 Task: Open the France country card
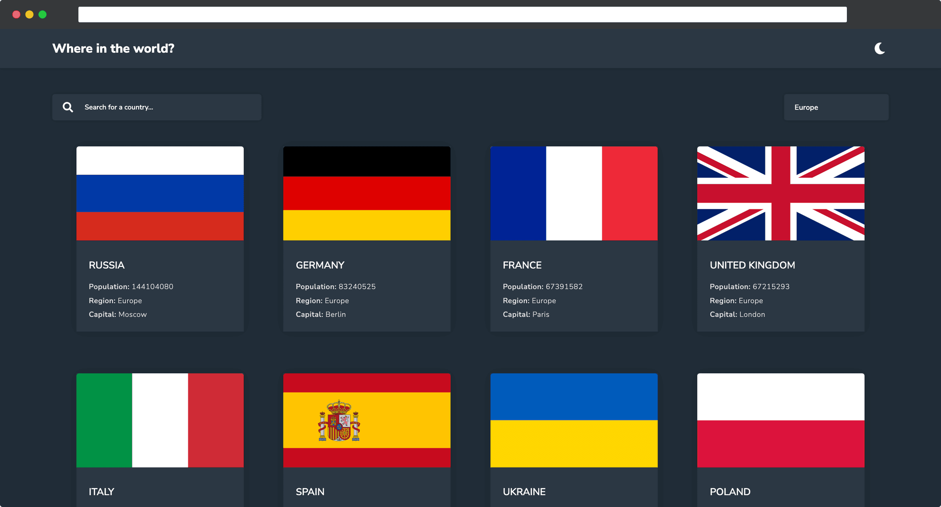tap(574, 193)
